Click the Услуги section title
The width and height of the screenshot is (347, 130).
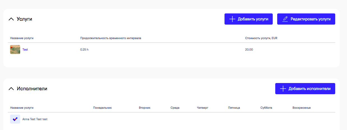tap(24, 19)
